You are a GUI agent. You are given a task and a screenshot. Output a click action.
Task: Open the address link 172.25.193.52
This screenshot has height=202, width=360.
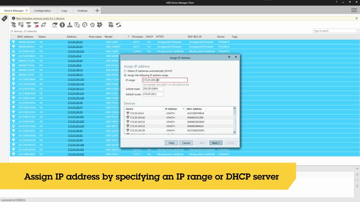pos(75,42)
